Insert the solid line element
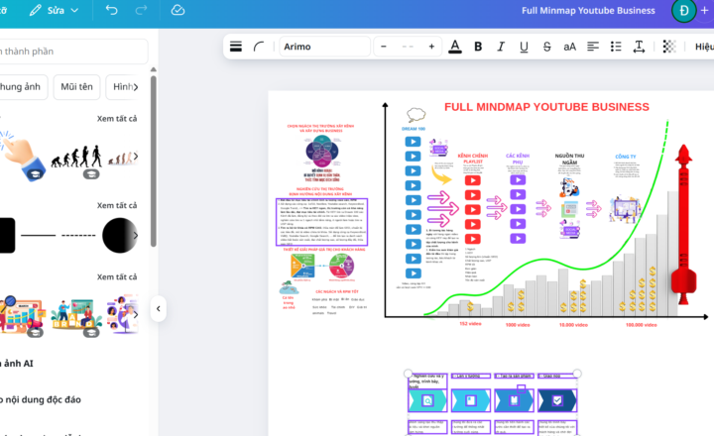The width and height of the screenshot is (714, 436). click(39, 235)
